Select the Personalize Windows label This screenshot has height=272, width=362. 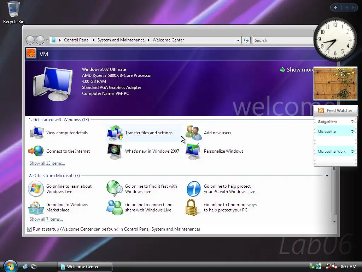tap(223, 151)
